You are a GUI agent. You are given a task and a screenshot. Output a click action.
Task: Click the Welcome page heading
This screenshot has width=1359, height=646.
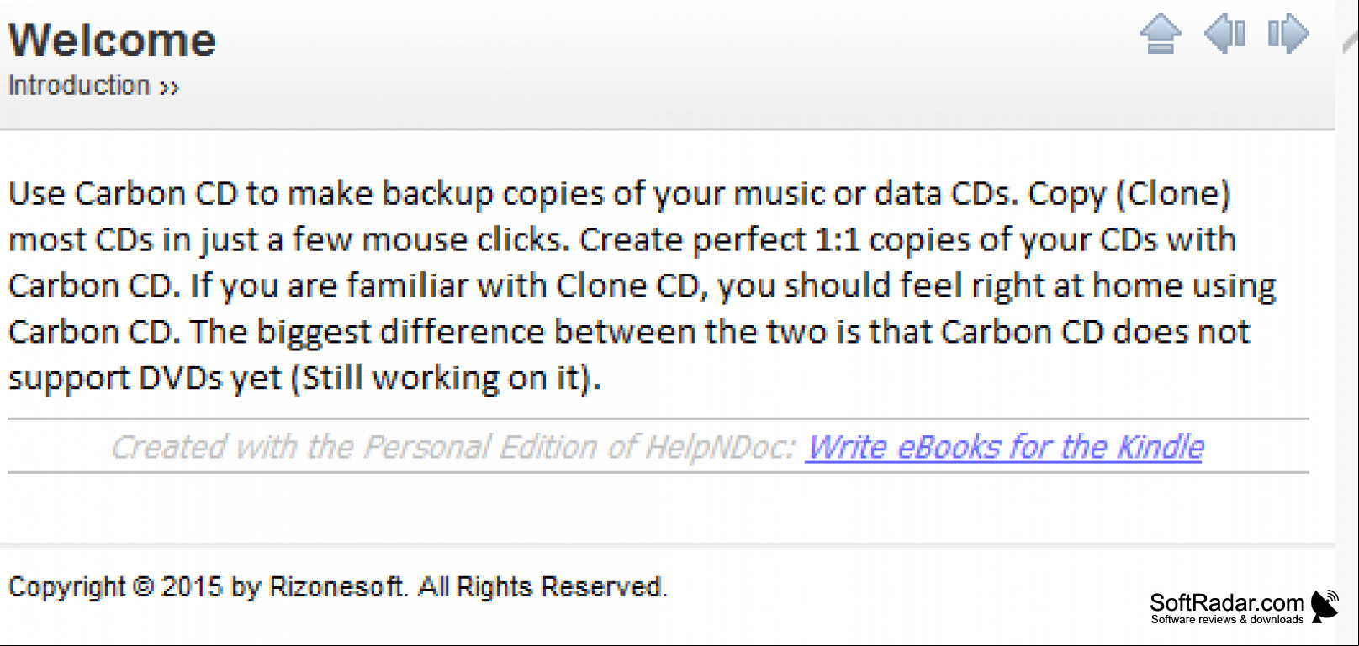[112, 40]
